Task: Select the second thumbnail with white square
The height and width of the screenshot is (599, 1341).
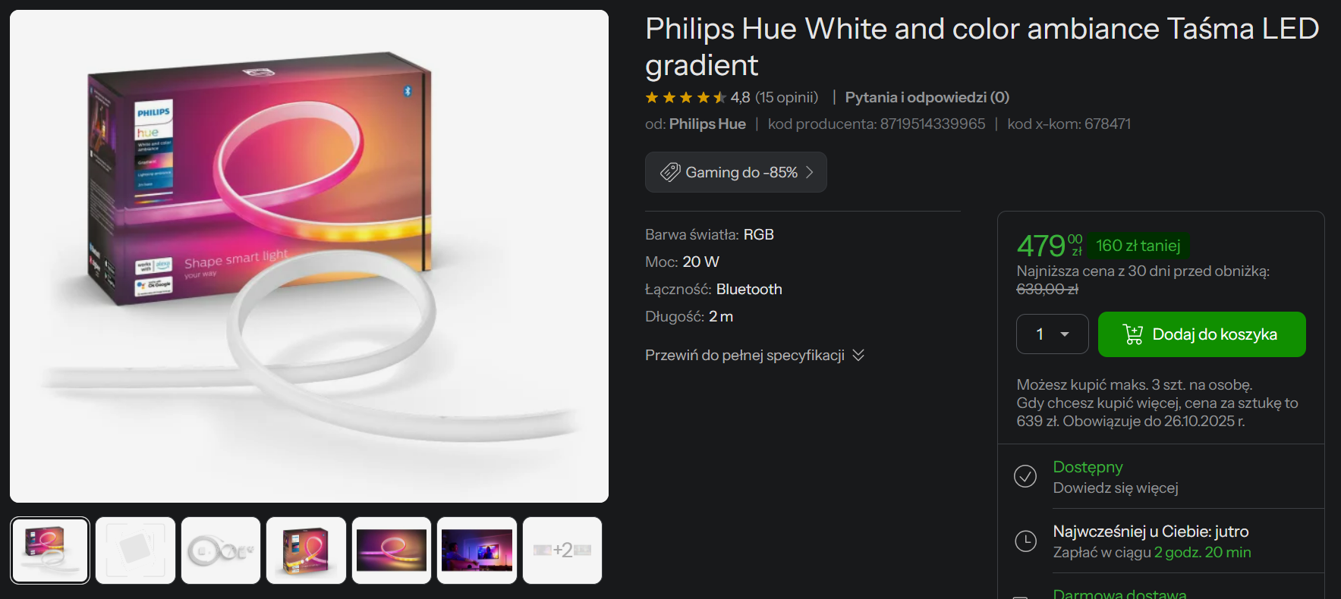Action: (x=136, y=550)
